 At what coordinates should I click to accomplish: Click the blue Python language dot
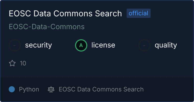[x=12, y=89]
